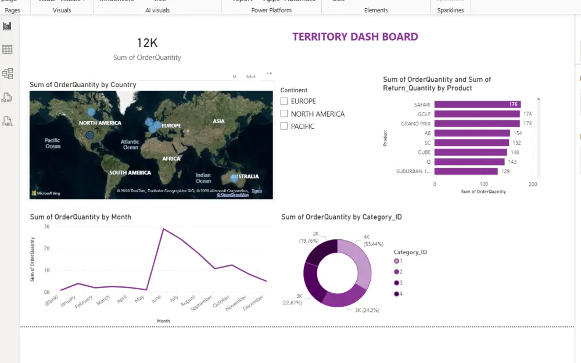The height and width of the screenshot is (363, 581).
Task: Open Table view from left sidebar
Action: 7,49
